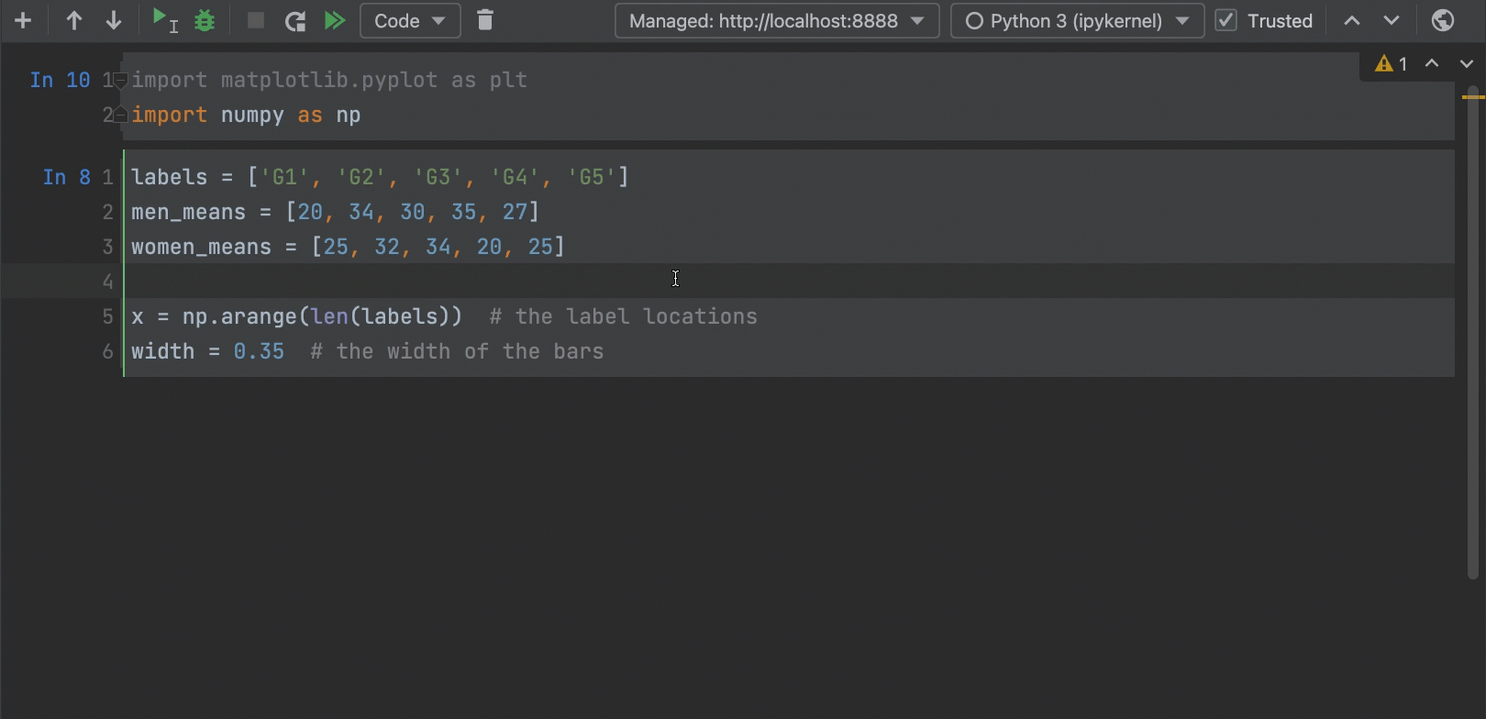Click the warning indicator showing 1
This screenshot has height=719, width=1486.
tap(1391, 63)
